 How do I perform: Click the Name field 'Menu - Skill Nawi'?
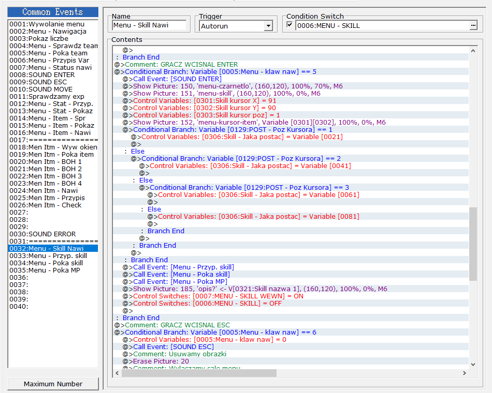[149, 25]
